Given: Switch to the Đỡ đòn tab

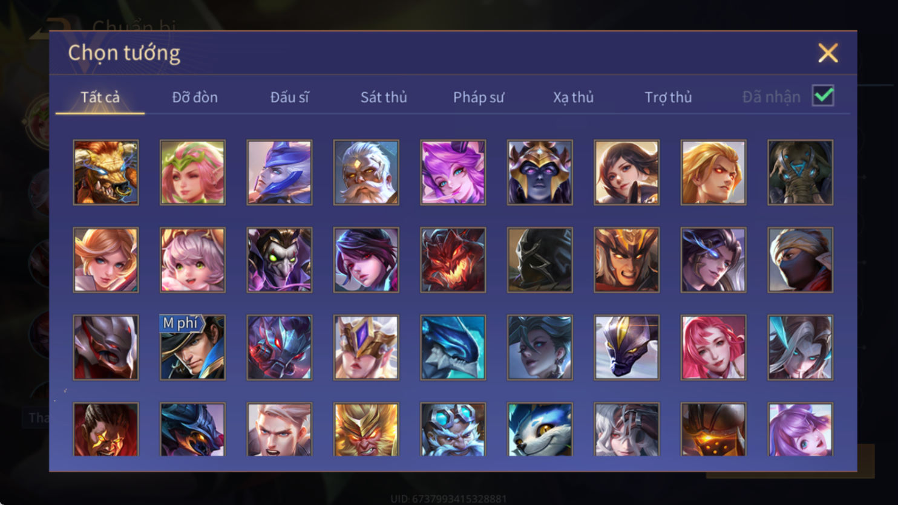Looking at the screenshot, I should 195,97.
